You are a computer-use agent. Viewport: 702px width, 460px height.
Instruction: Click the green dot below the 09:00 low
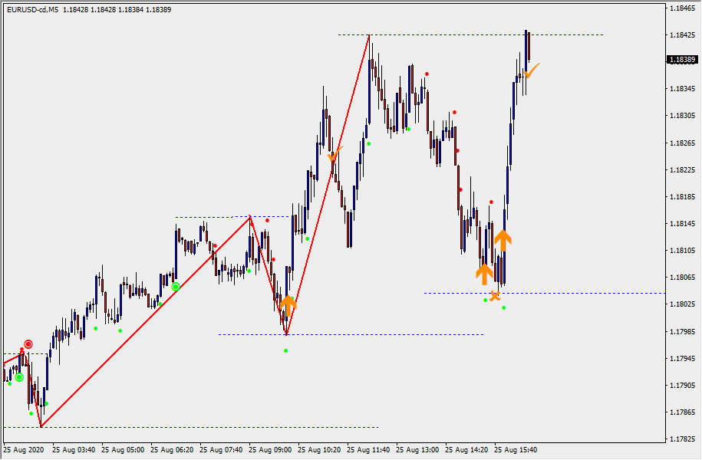pos(286,350)
